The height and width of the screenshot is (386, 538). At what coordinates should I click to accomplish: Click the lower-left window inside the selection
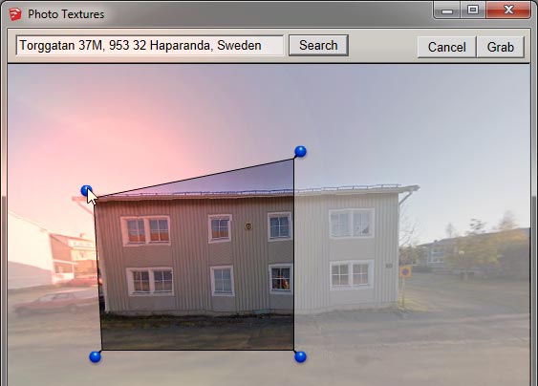[150, 281]
